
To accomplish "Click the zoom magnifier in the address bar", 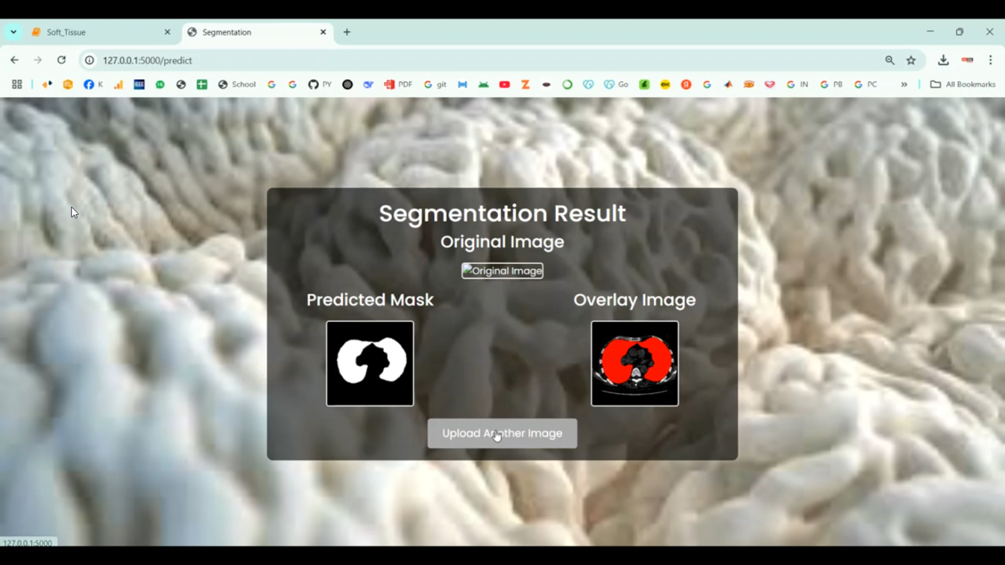I will (889, 60).
